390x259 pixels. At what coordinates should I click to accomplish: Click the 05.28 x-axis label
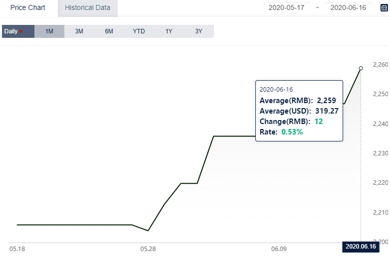click(x=148, y=249)
